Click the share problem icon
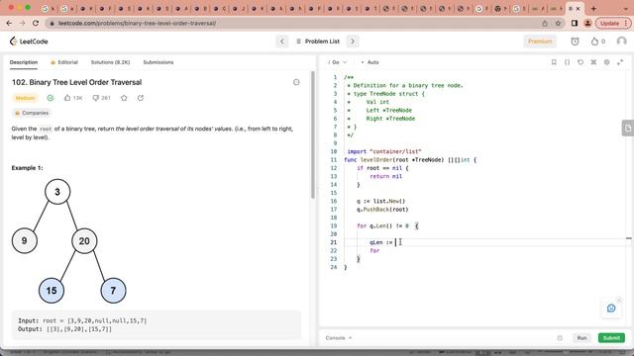This screenshot has width=634, height=356. coord(141,98)
